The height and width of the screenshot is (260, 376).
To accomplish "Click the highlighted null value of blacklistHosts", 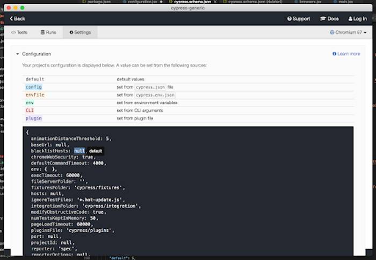I will click(79, 151).
